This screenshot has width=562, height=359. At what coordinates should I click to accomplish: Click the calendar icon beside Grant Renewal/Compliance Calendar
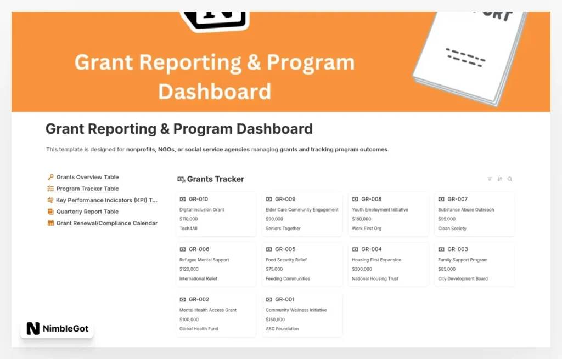coord(50,223)
